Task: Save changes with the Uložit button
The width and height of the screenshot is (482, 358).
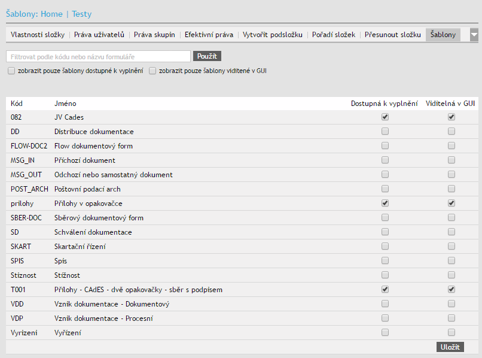Action: [450, 347]
